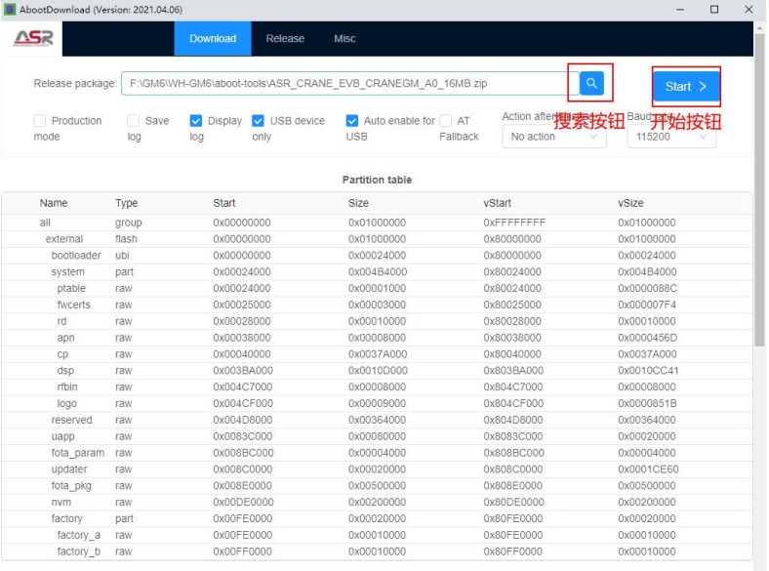
Task: Open the Misc tab
Action: [344, 39]
